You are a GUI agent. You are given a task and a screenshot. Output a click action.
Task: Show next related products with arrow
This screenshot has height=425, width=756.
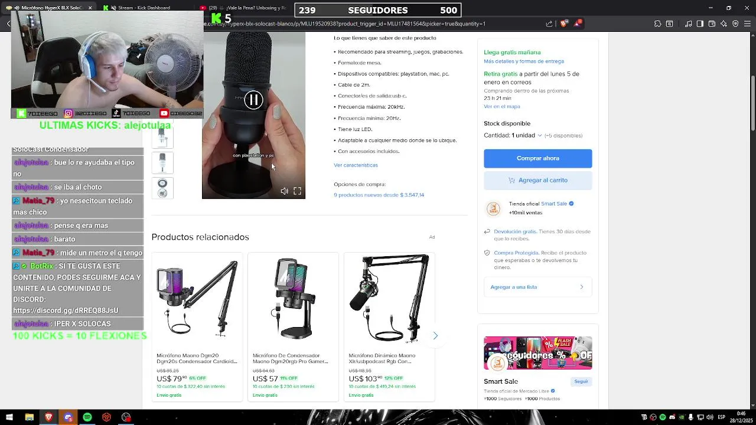tap(435, 336)
